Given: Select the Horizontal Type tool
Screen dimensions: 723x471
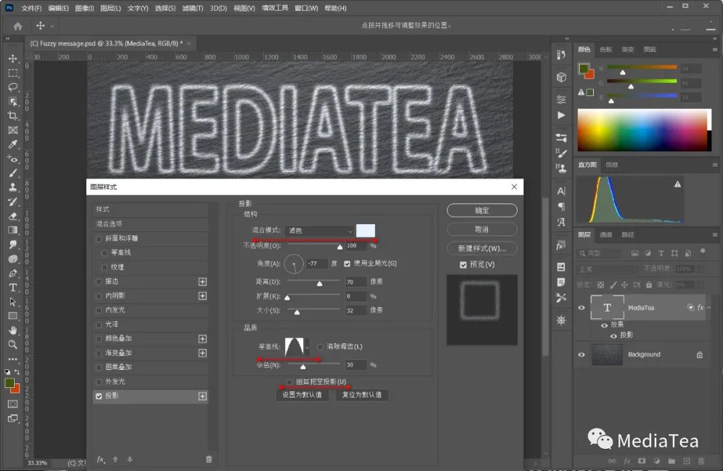Looking at the screenshot, I should pos(13,288).
